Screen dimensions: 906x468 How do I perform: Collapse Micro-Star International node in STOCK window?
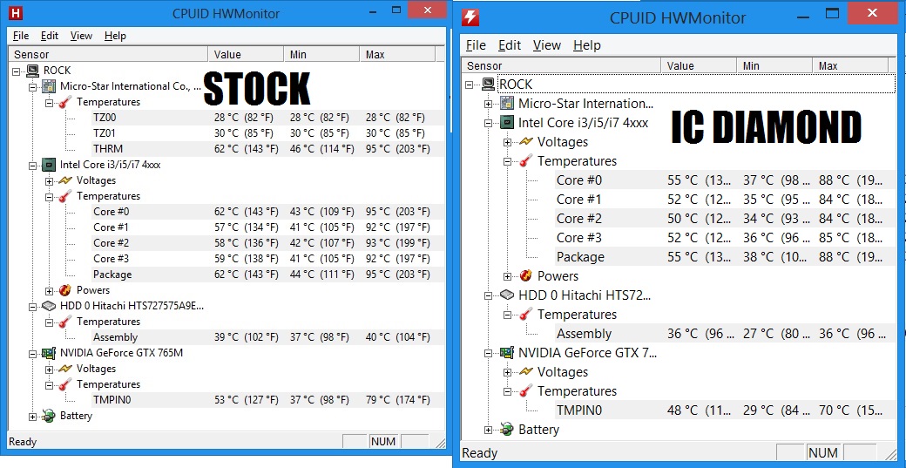(33, 86)
